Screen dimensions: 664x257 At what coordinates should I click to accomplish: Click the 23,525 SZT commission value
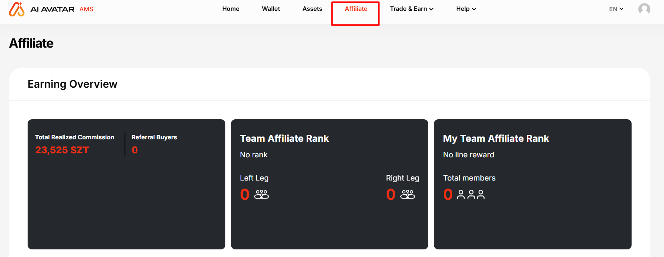(62, 150)
